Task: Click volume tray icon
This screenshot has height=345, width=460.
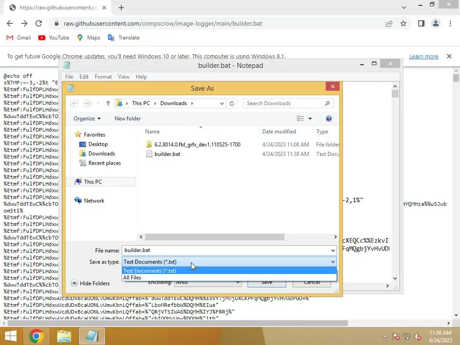Action: pos(418,336)
